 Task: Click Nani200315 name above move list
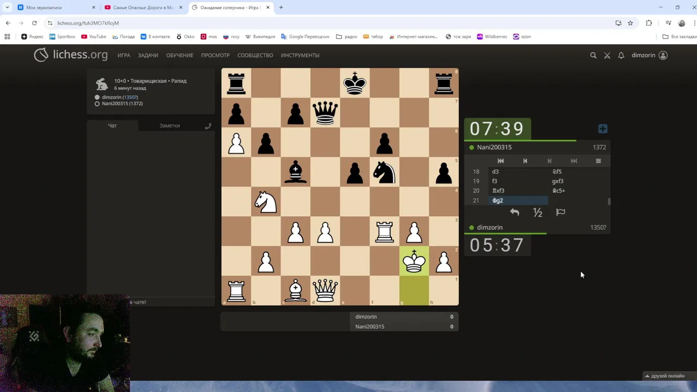point(494,147)
